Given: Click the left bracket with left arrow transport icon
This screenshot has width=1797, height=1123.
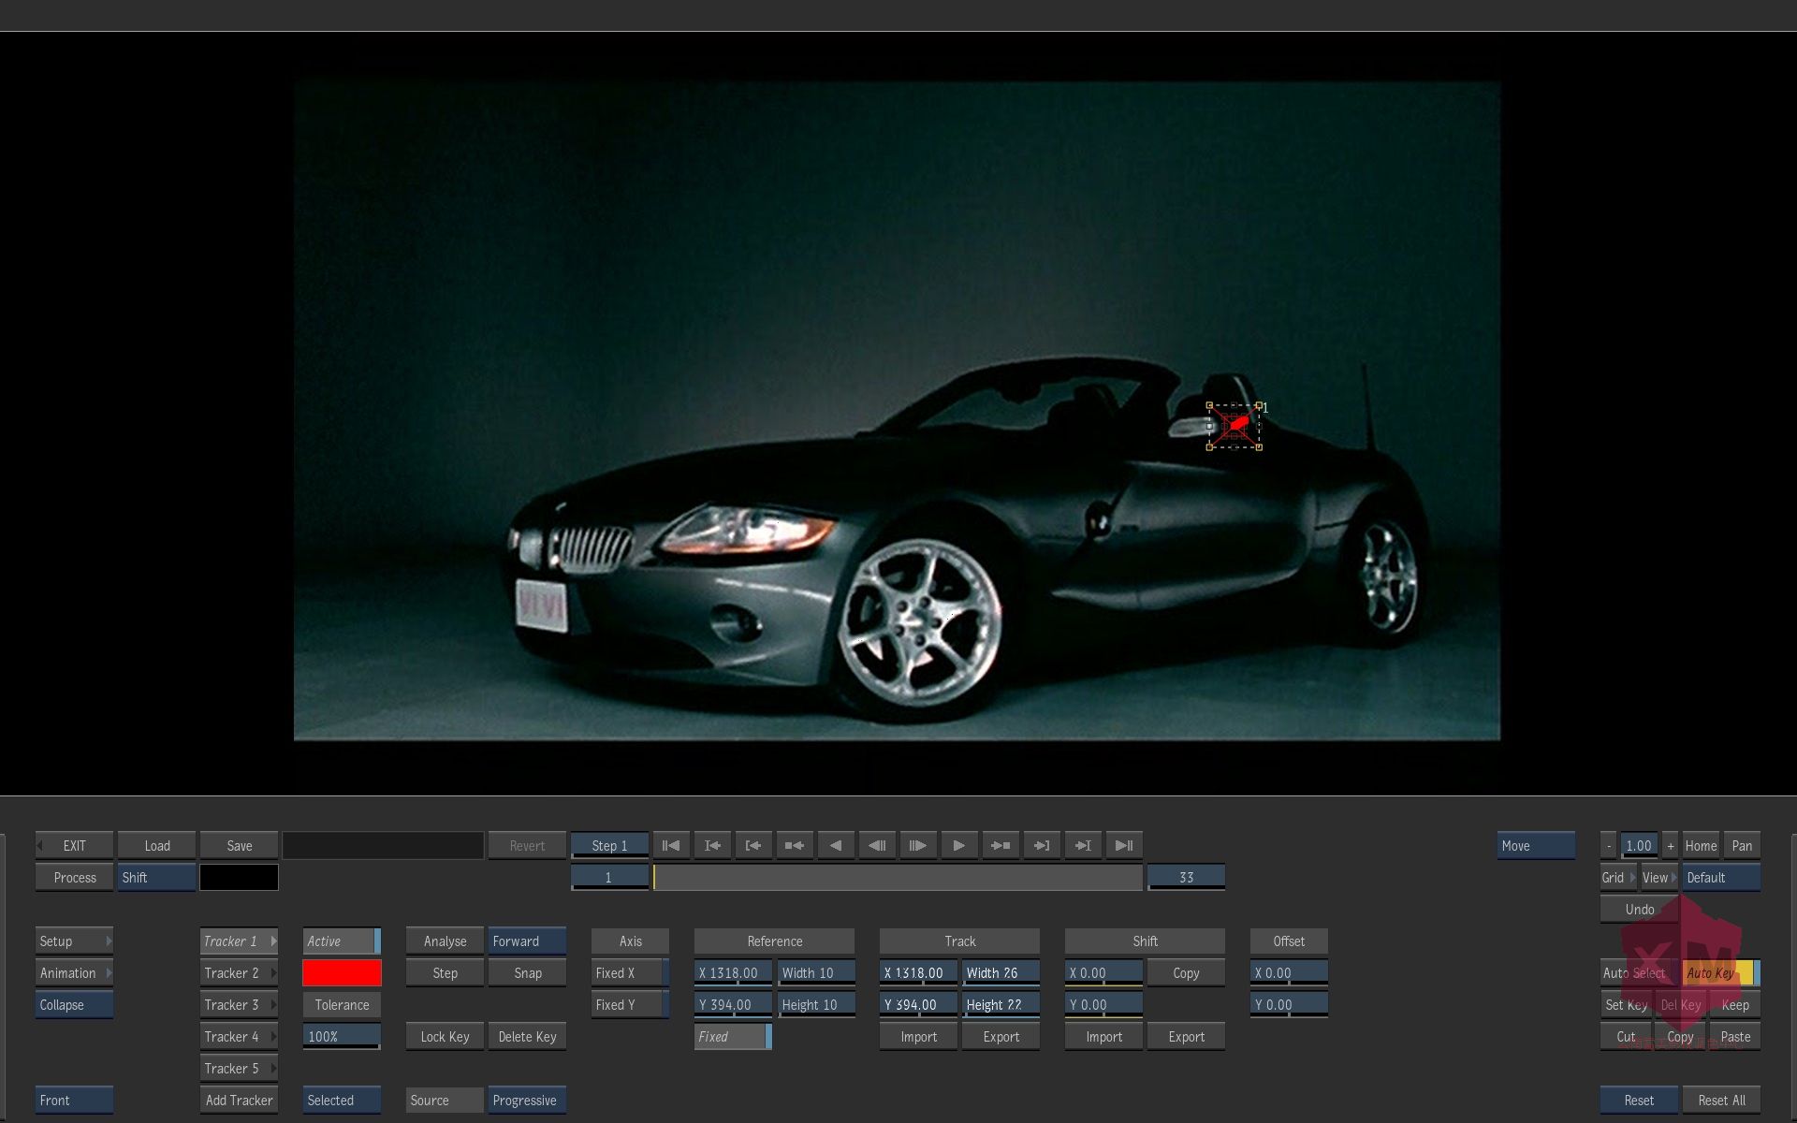Looking at the screenshot, I should pos(753,845).
